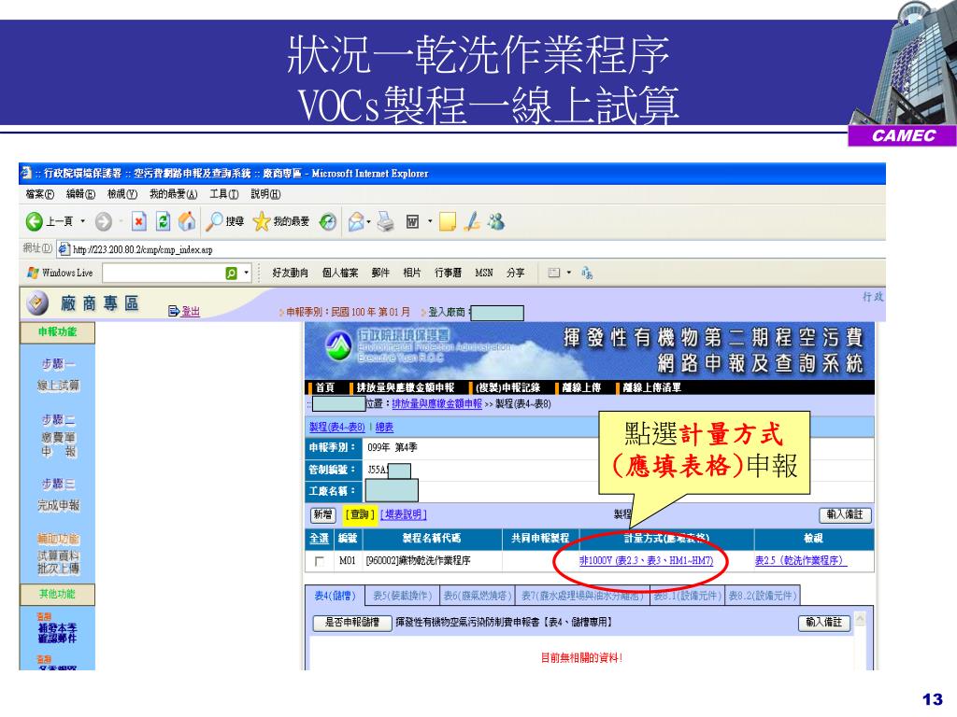Image resolution: width=957 pixels, height=717 pixels.
Task: Click the 廠商專區 round logo icon
Action: pos(37,303)
